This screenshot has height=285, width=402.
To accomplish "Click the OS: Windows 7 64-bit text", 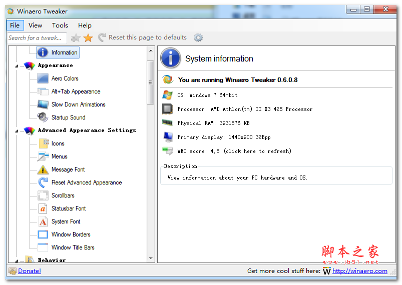I will 207,95.
